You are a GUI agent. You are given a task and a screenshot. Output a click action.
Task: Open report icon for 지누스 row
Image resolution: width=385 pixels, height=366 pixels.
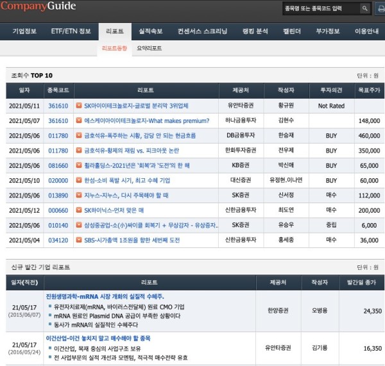click(x=79, y=195)
